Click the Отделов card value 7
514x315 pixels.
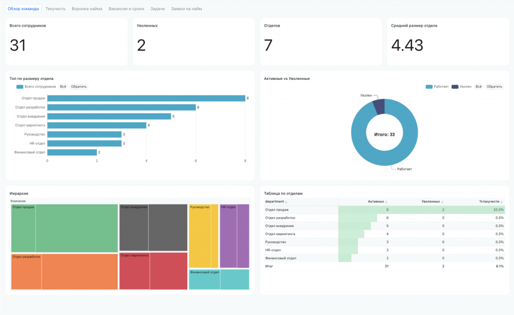click(268, 45)
